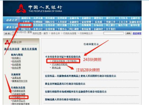Select 网上调查 in the navigation bar

(74, 29)
